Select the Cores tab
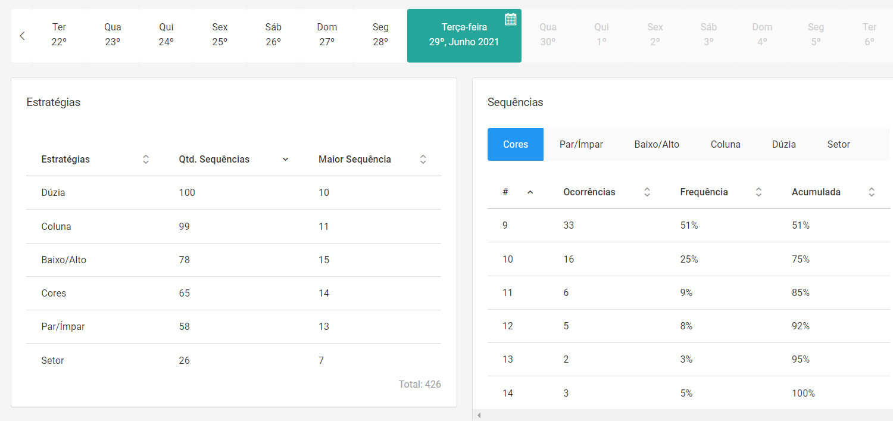Viewport: 893px width, 421px height. tap(515, 145)
